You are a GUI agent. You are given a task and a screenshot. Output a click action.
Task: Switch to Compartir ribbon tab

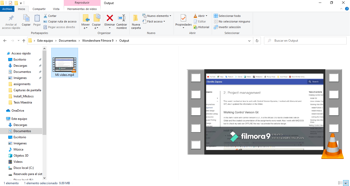pyautogui.click(x=39, y=9)
